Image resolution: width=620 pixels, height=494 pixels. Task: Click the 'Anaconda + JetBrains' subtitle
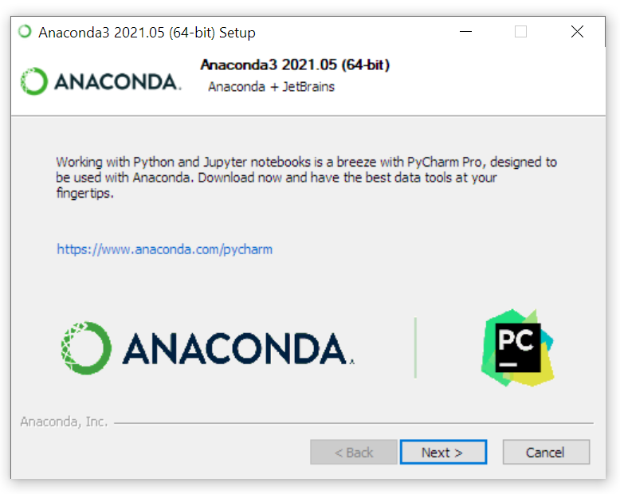271,87
